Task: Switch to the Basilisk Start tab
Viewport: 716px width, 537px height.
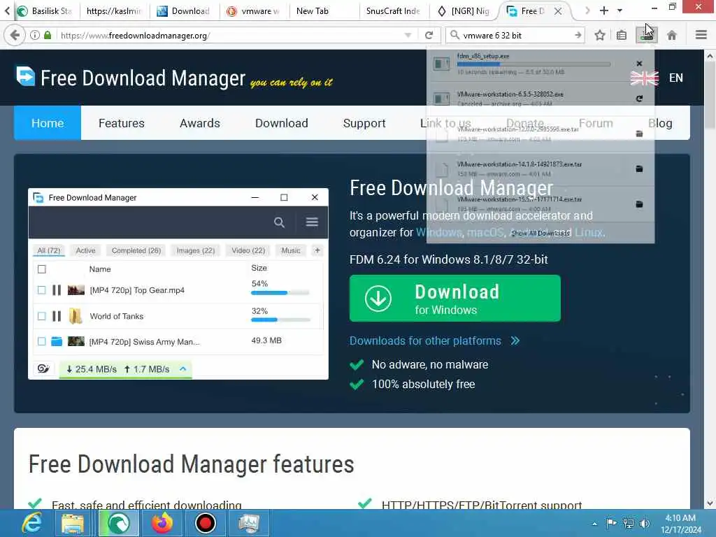Action: [x=45, y=11]
